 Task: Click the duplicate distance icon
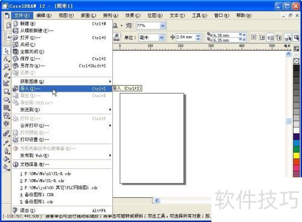[210, 37]
